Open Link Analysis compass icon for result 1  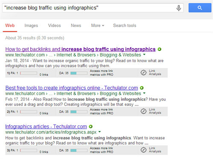point(144,73)
